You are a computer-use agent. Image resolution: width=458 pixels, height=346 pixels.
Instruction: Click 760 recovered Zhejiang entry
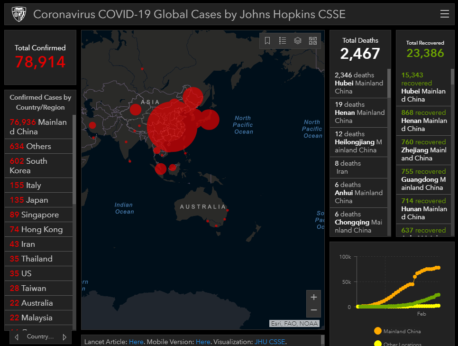click(x=423, y=150)
